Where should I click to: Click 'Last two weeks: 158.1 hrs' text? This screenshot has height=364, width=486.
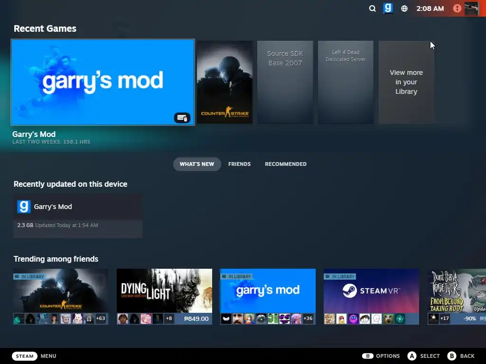[x=51, y=142]
